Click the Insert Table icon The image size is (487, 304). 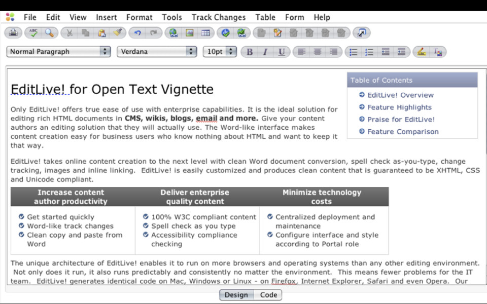[205, 33]
